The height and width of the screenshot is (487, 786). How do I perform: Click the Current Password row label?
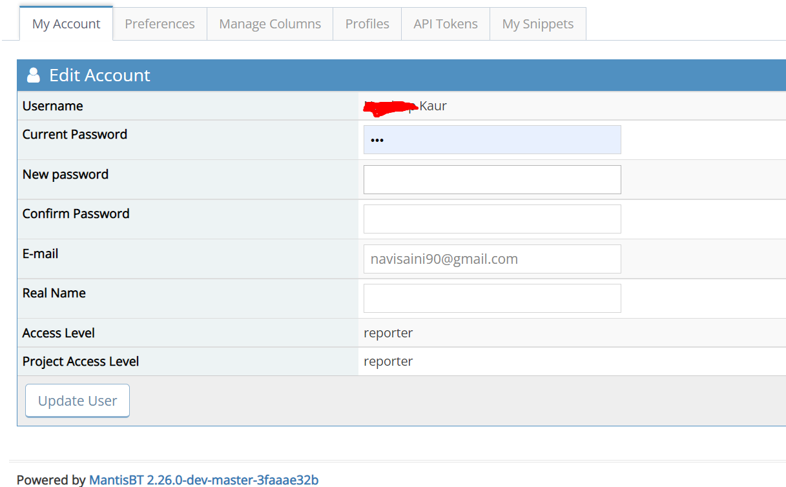(x=75, y=134)
